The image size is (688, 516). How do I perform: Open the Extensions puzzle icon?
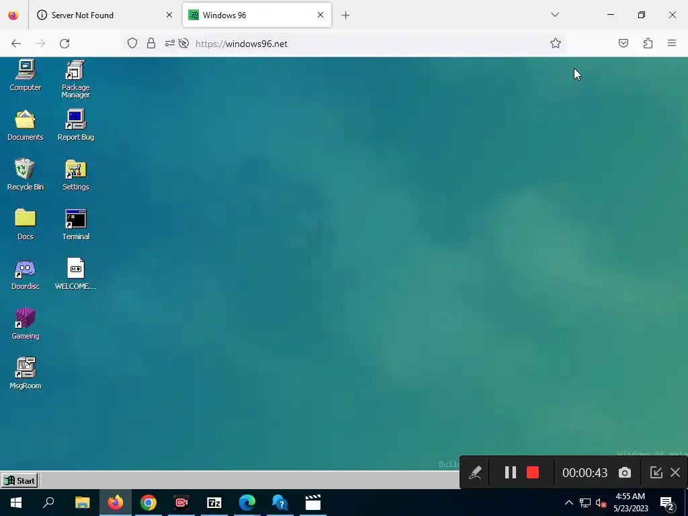coord(648,43)
